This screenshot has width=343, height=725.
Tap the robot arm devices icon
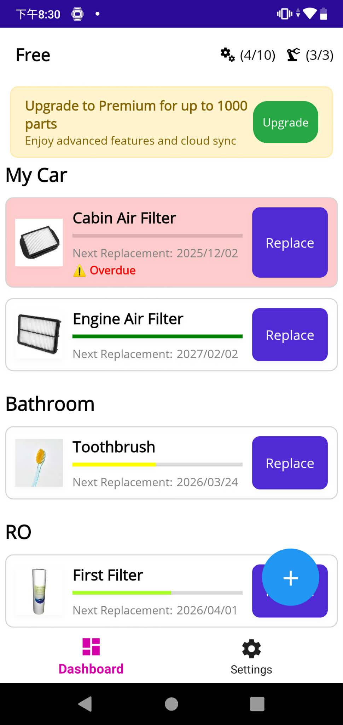293,55
